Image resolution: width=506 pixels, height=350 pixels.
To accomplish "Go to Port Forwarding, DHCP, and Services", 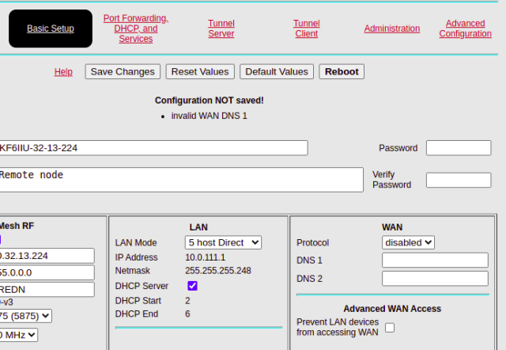I will (x=136, y=29).
